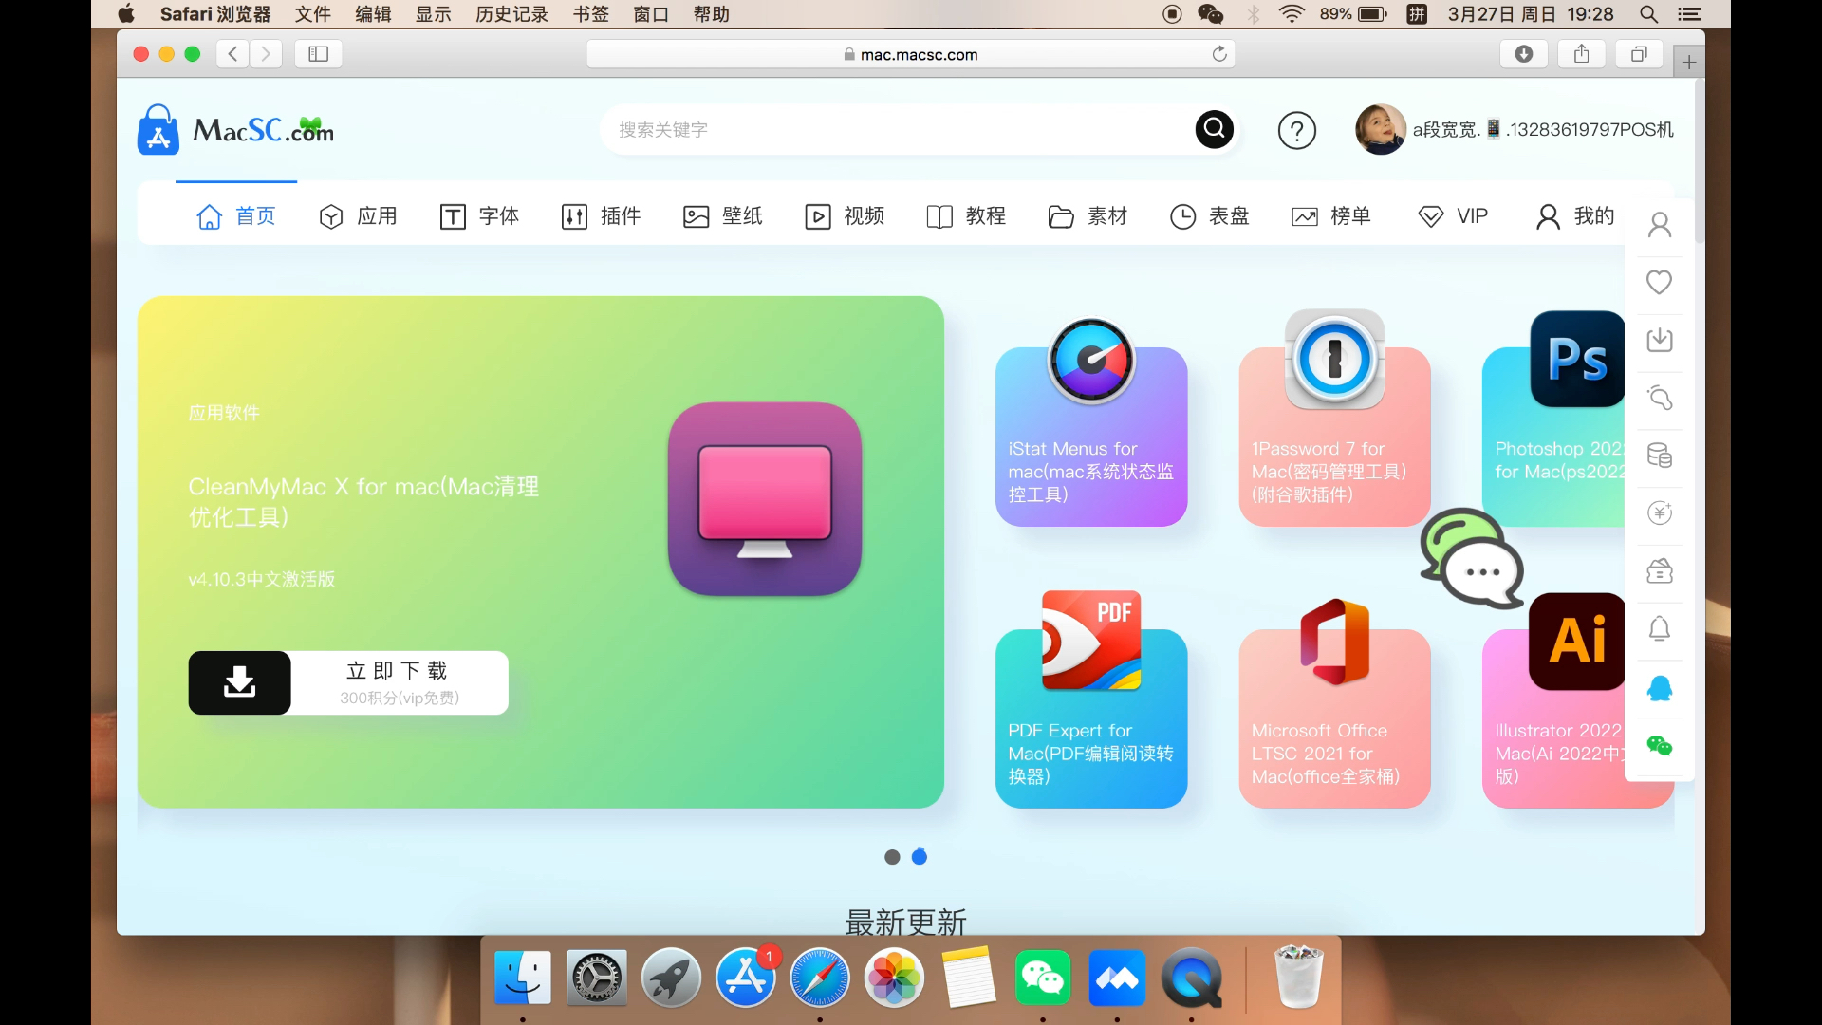Open QuickTime Player in the Dock
Image resolution: width=1822 pixels, height=1025 pixels.
[1192, 978]
